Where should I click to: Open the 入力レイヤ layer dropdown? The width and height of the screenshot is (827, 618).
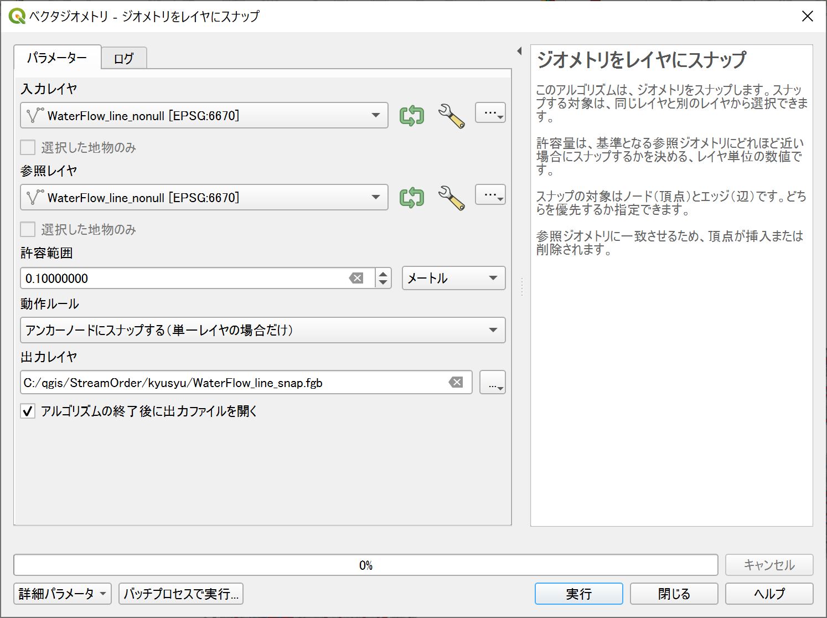point(204,116)
